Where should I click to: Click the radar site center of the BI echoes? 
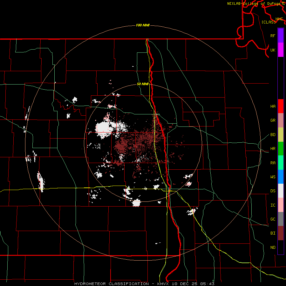coord(143,143)
